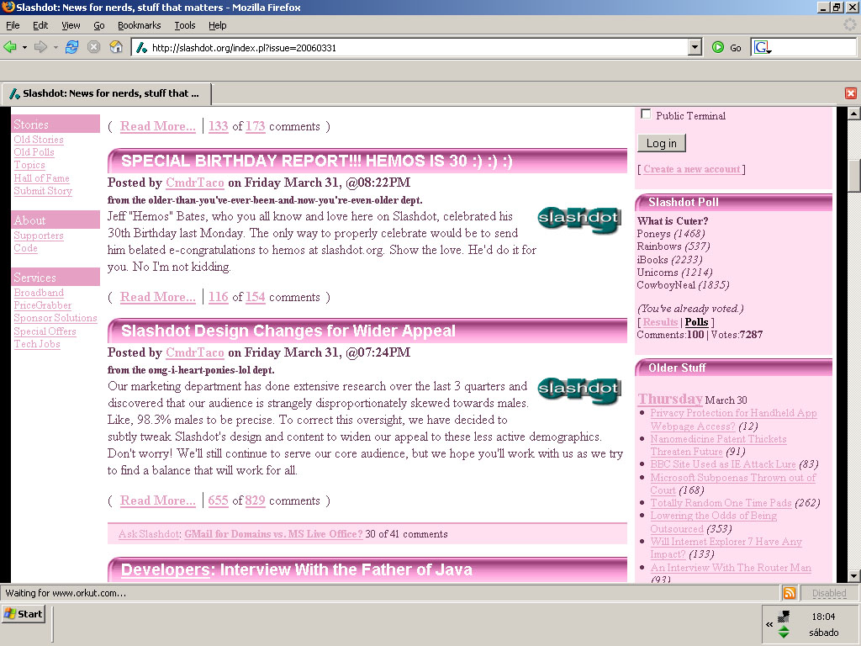The width and height of the screenshot is (861, 646).
Task: Expand the address bar URL history dropdown
Action: click(695, 48)
